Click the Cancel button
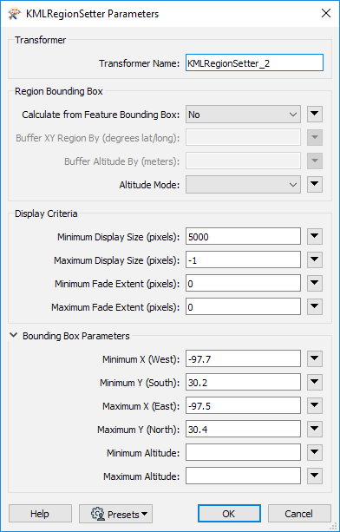This screenshot has width=340, height=532. coord(299,514)
